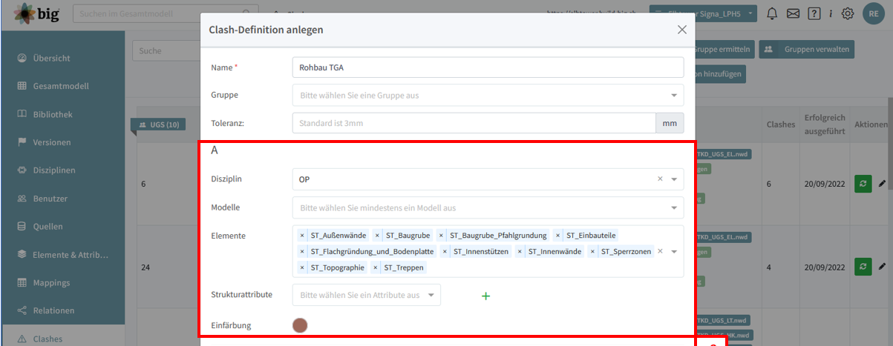Image resolution: width=893 pixels, height=346 pixels.
Task: Remove the ST_Topographie tag
Action: pos(302,267)
